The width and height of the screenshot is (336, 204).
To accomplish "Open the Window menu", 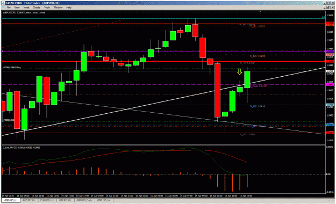I will [x=58, y=8].
